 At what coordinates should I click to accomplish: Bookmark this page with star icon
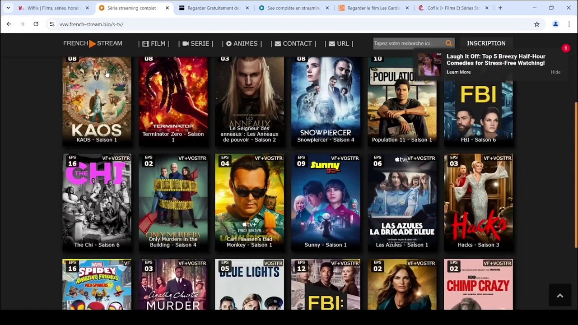(x=536, y=24)
